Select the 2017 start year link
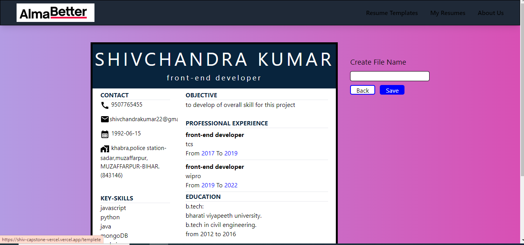This screenshot has width=524, height=245. (207, 153)
